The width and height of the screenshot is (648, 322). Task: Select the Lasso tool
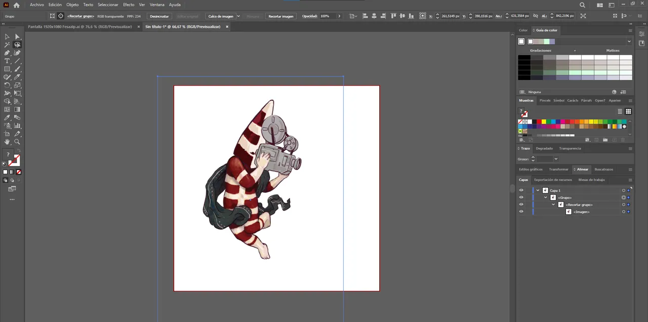point(17,45)
